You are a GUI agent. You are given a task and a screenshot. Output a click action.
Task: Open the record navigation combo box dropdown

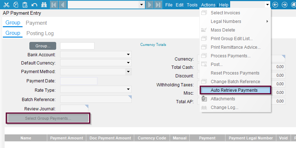[141, 5]
